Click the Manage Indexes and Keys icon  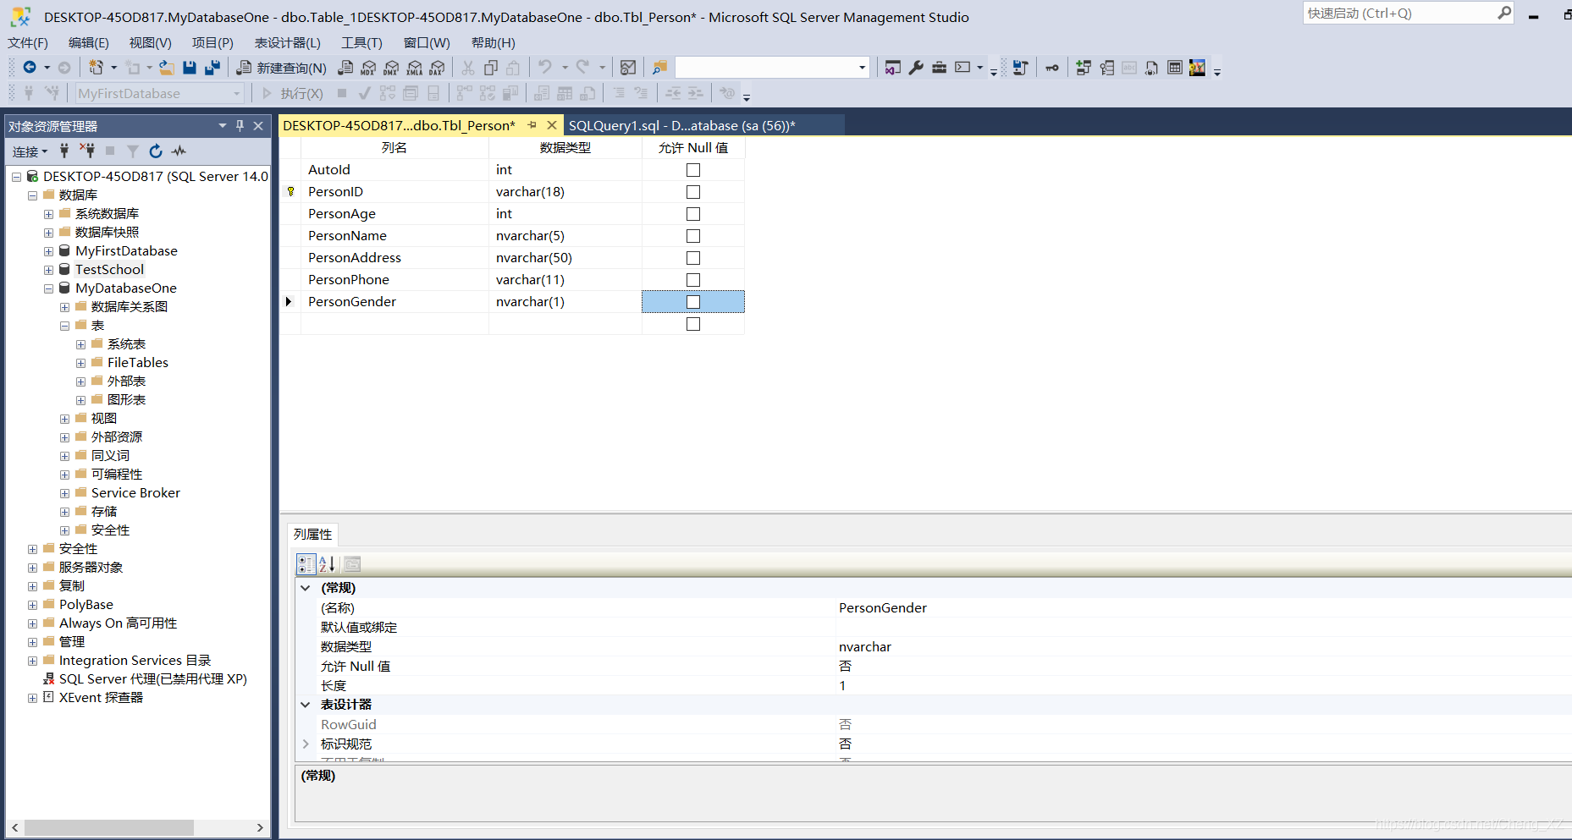(x=1106, y=68)
